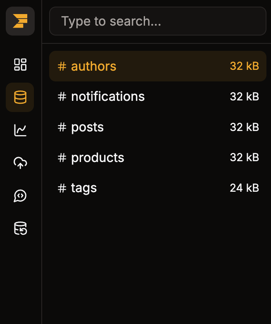This screenshot has width=271, height=324.
Task: Open the posts table
Action: 87,127
